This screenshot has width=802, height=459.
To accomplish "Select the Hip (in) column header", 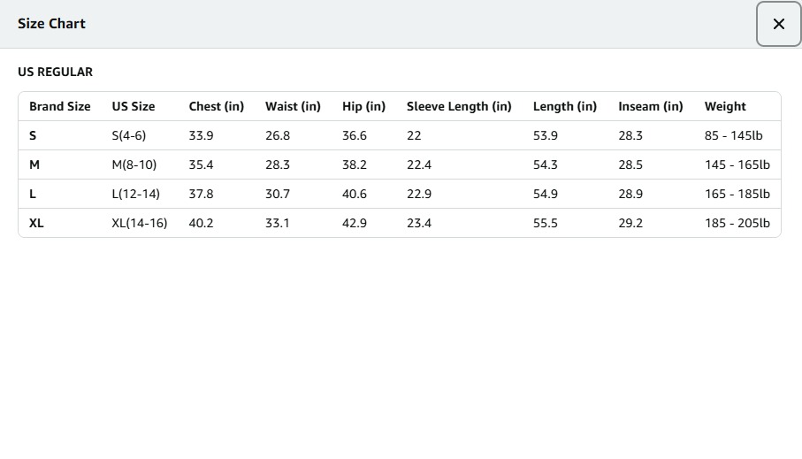I will (363, 106).
